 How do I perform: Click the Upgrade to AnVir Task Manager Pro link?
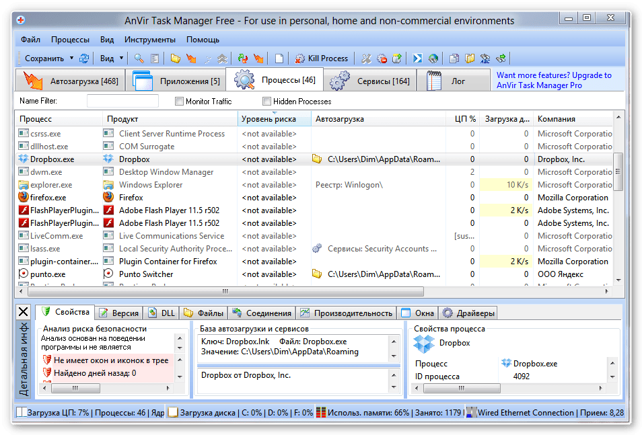554,81
